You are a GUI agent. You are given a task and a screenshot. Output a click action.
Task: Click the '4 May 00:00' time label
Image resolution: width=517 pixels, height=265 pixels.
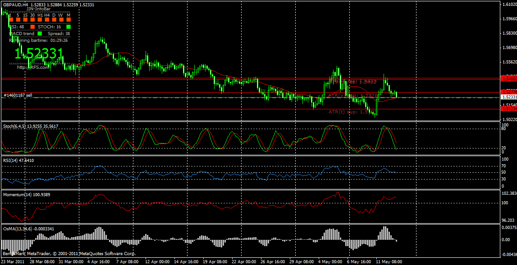tap(330, 262)
